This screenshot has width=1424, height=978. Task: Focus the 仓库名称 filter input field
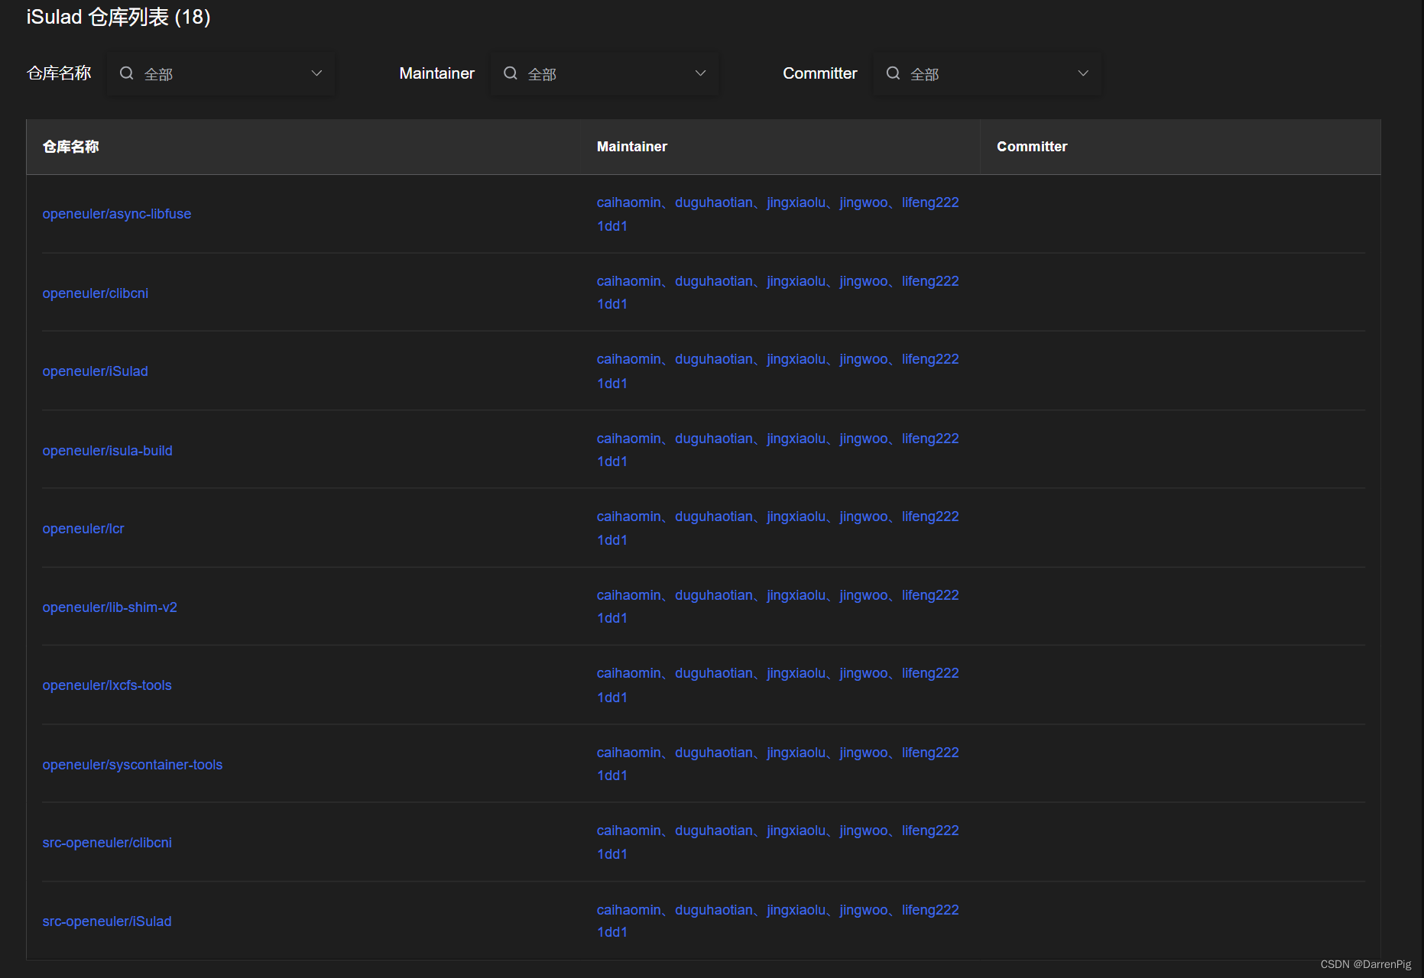221,73
